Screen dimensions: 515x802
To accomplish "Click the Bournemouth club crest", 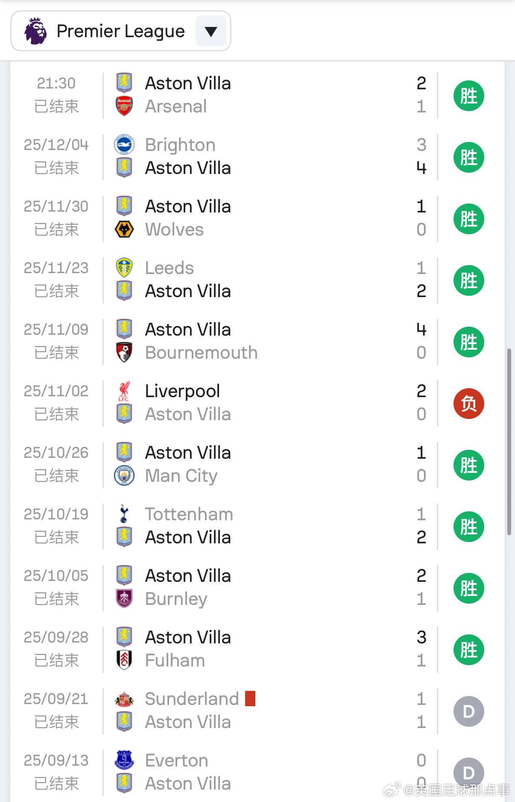I will [124, 352].
